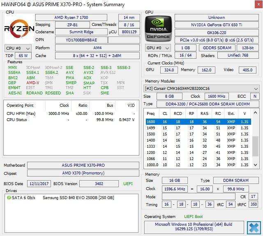The image size is (263, 236).
Task: Click the green UEFI label beside BIOS Version
Action: (128, 184)
